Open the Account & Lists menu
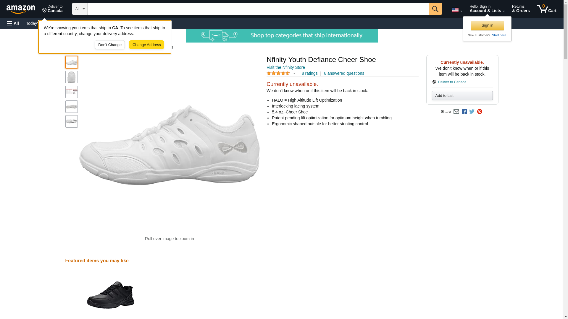 (x=487, y=9)
